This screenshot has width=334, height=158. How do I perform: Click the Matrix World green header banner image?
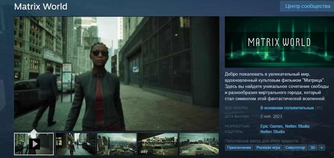[x=279, y=42]
